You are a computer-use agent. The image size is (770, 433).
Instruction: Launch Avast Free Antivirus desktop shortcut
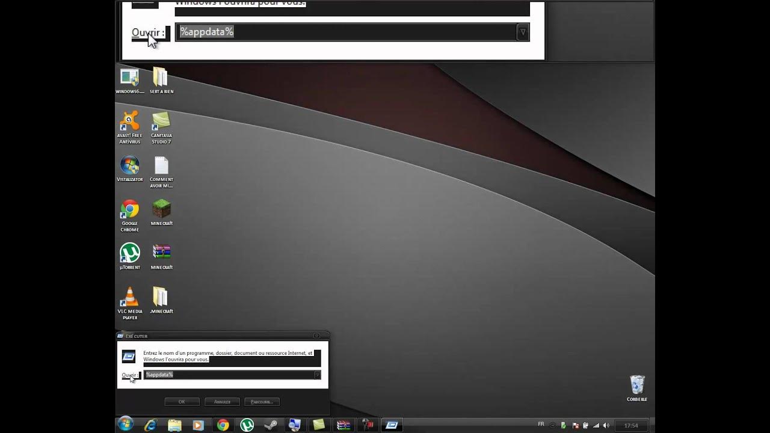click(x=129, y=127)
